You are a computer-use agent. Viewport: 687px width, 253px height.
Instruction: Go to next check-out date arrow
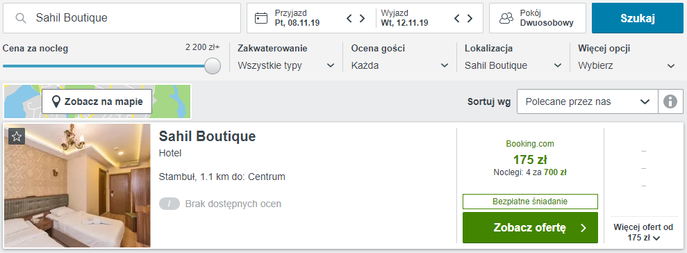[x=470, y=18]
